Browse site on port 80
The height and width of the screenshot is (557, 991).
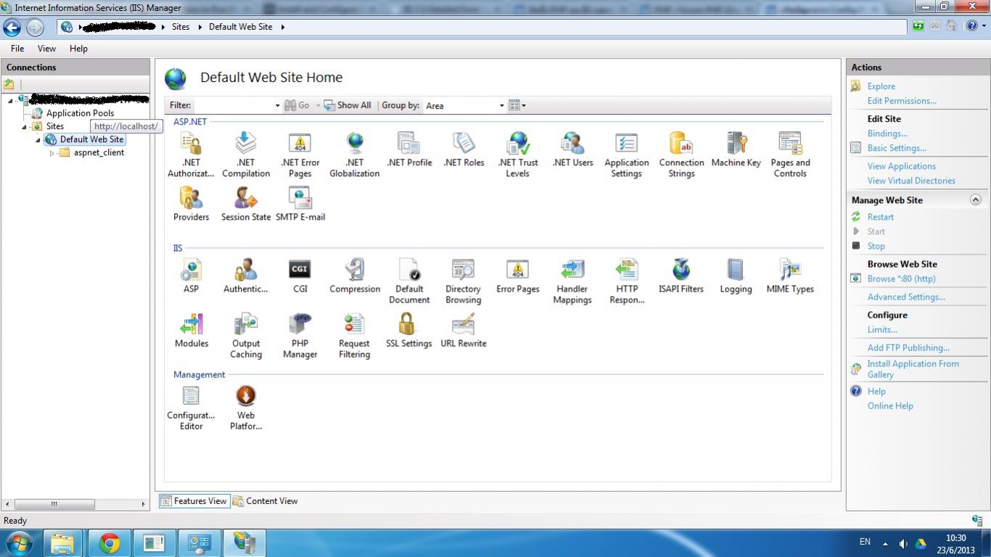tap(902, 278)
